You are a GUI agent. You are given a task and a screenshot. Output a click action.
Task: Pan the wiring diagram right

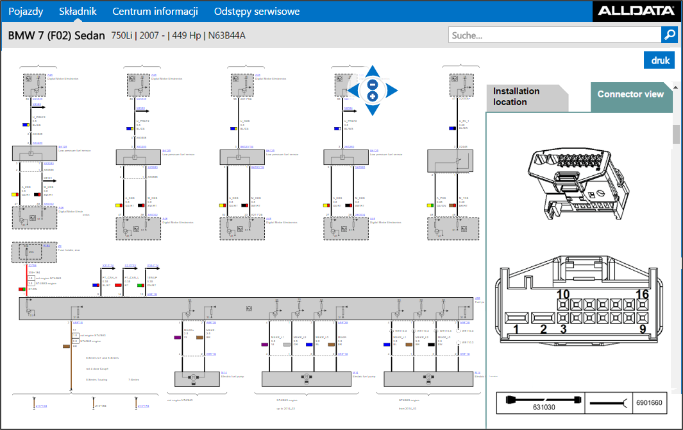tap(392, 90)
